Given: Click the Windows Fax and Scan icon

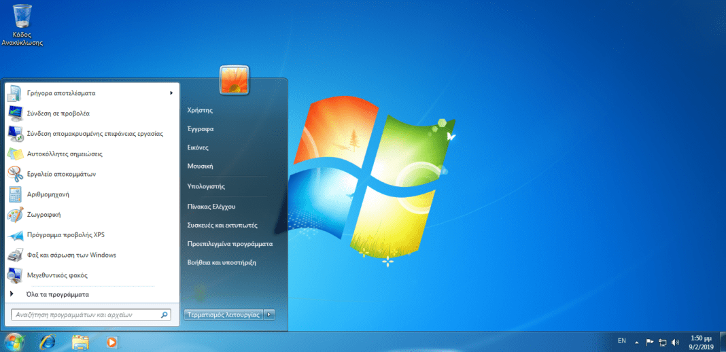Looking at the screenshot, I should (15, 255).
